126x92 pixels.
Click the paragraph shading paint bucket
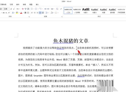pyautogui.click(x=52, y=13)
